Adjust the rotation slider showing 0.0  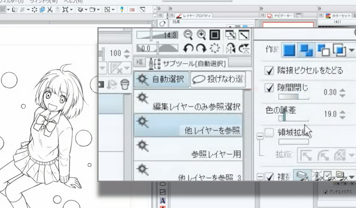157,49
